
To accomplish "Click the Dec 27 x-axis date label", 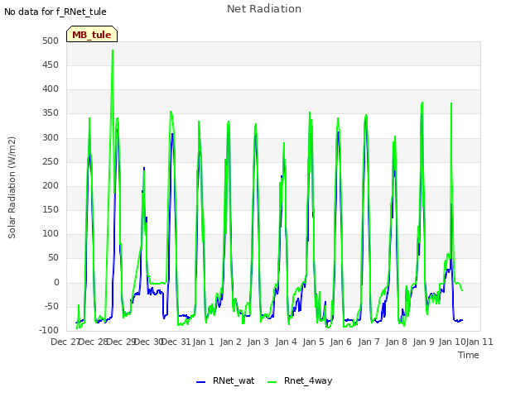I will click(65, 342).
